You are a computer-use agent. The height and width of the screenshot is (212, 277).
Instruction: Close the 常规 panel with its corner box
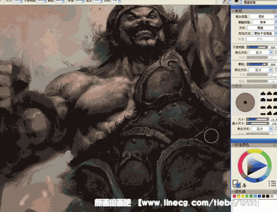point(275,11)
